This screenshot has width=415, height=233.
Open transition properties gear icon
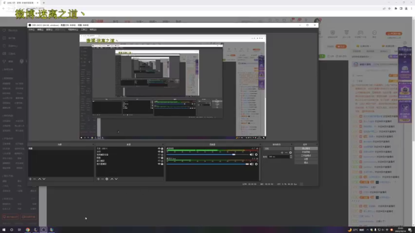[290, 152]
